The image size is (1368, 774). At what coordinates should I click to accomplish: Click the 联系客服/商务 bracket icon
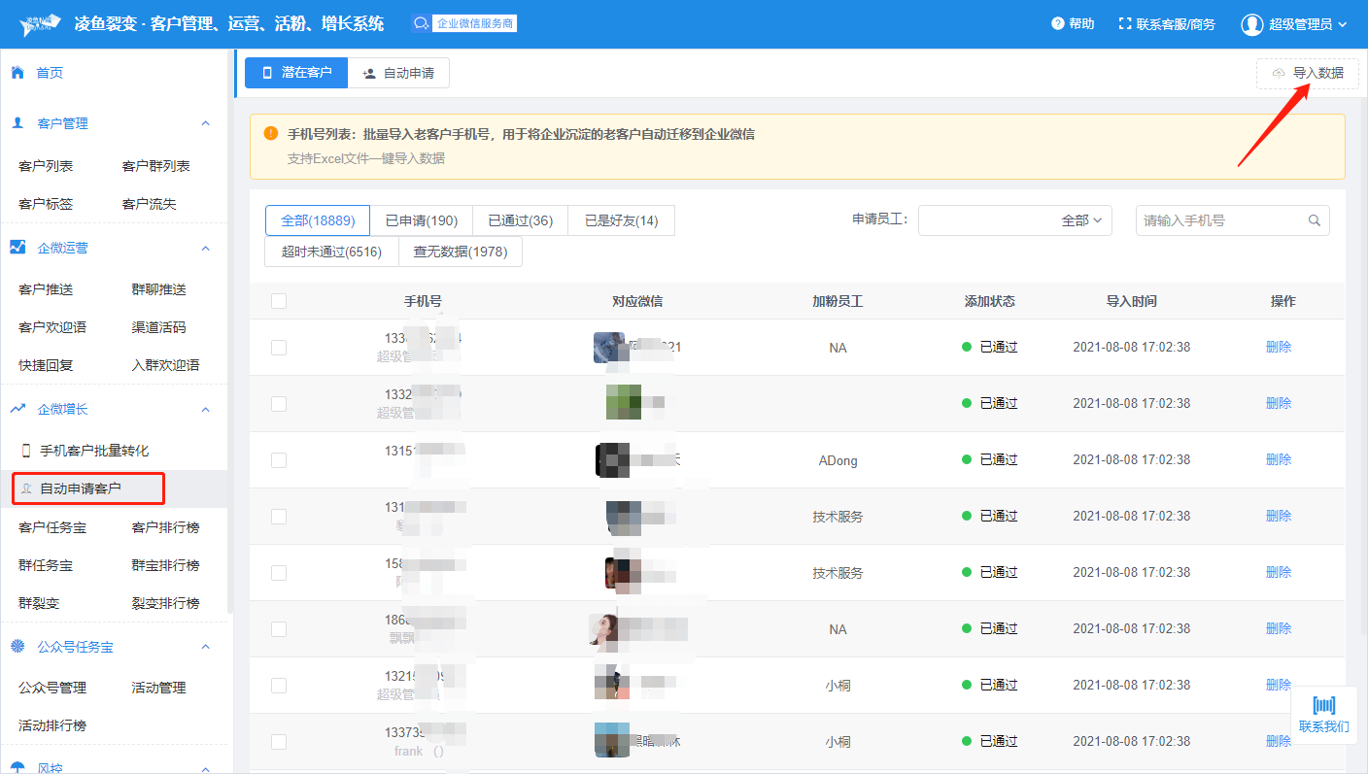coord(1125,24)
